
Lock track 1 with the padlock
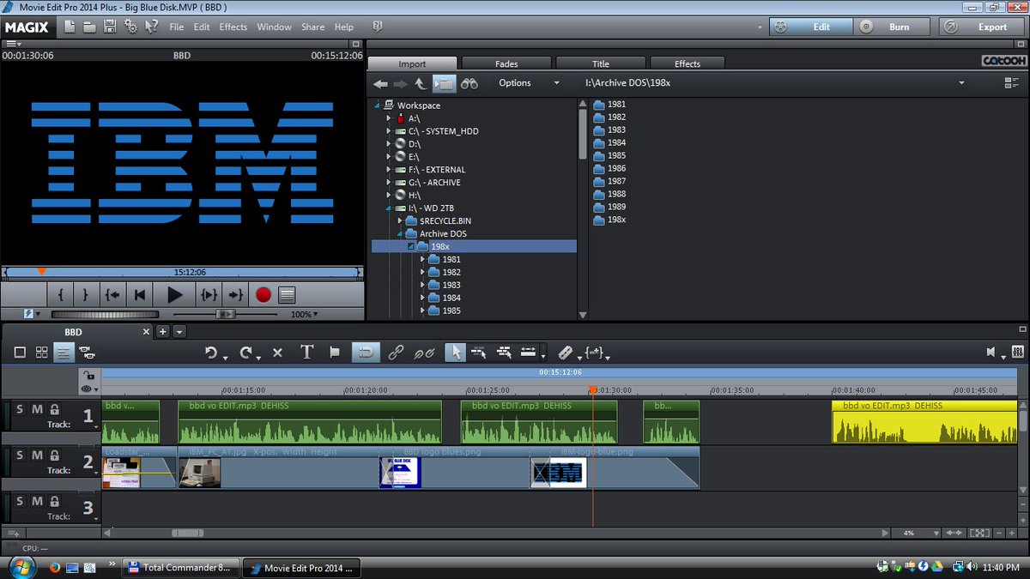pyautogui.click(x=55, y=409)
